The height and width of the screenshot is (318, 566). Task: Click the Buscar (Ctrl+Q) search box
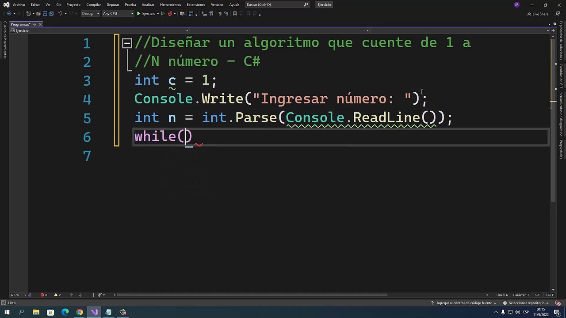pos(277,4)
